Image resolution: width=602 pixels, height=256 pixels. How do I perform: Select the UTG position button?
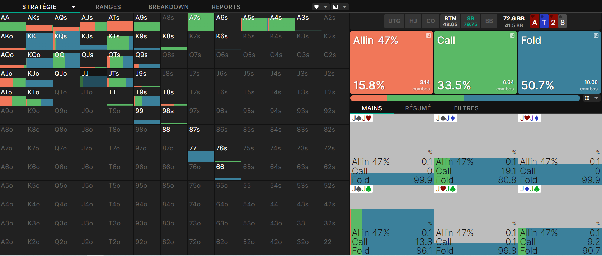tap(394, 21)
